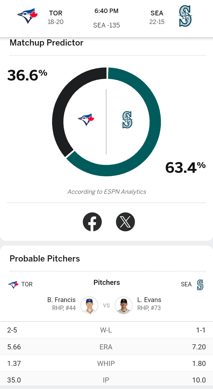Viewport: 213px width, 389px height.
Task: Click Blue Jays logo inside predictor chart
Action: click(x=86, y=120)
